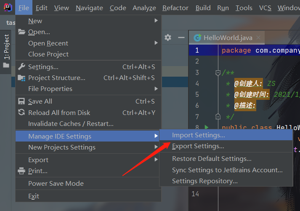The height and width of the screenshot is (211, 300).
Task: Click the '@创建时间:' Javadoc tag
Action: click(x=252, y=94)
